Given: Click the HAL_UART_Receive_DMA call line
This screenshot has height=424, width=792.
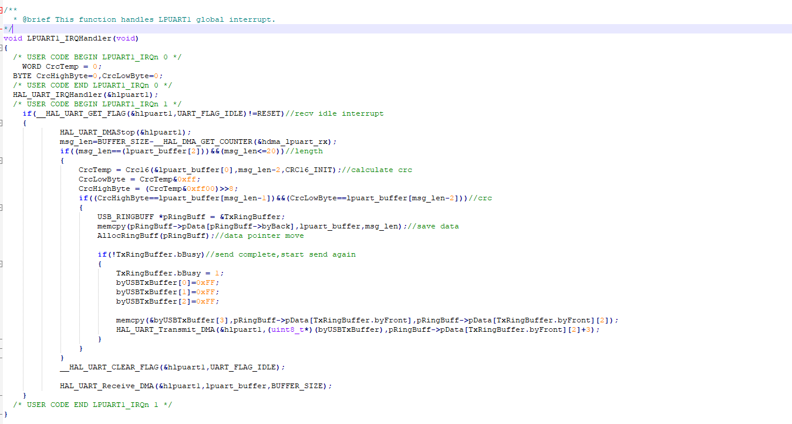Looking at the screenshot, I should 196,386.
